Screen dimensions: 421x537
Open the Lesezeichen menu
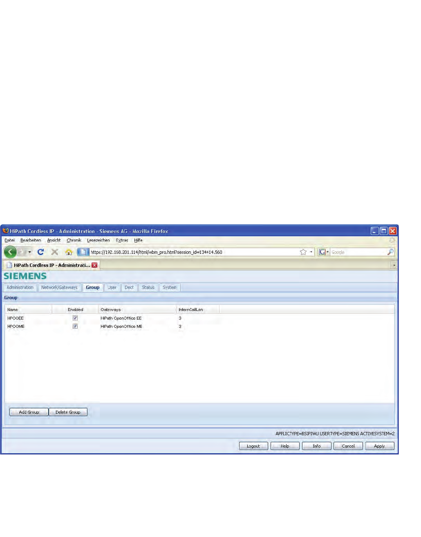point(99,240)
